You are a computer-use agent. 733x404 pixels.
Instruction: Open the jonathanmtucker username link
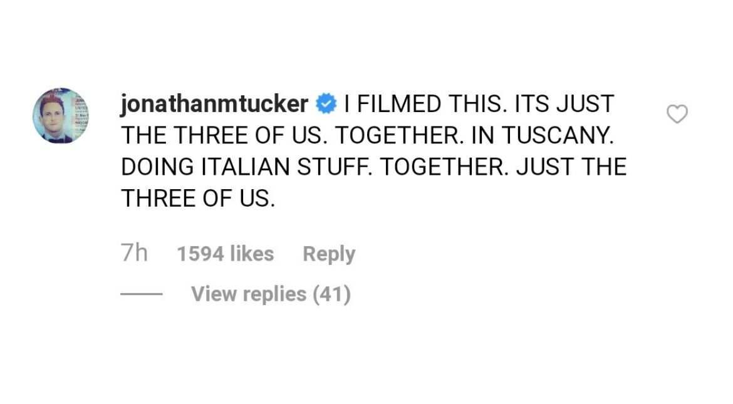pyautogui.click(x=214, y=104)
